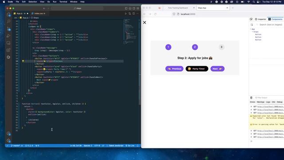Click the lightbulb code action icon on line 59
This screenshot has width=284, height=160.
(23, 61)
